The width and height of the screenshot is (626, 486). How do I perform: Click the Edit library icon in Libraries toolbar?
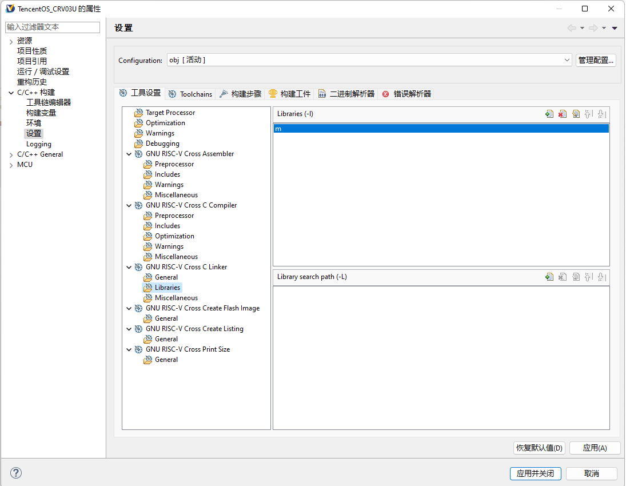576,114
